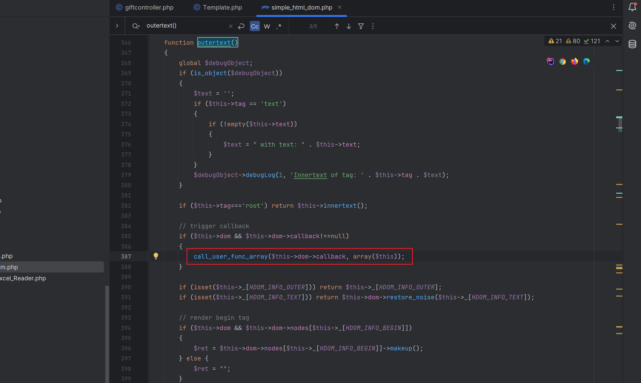Switch to the Template.php tab

tap(218, 7)
